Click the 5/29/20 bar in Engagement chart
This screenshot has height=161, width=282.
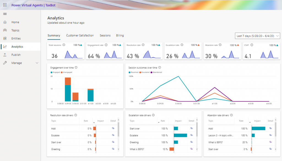pyautogui.click(x=68, y=89)
